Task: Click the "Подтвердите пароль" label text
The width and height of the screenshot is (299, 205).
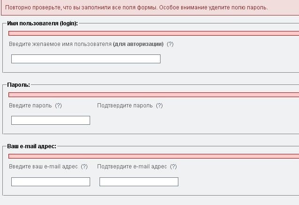Action: (125, 106)
